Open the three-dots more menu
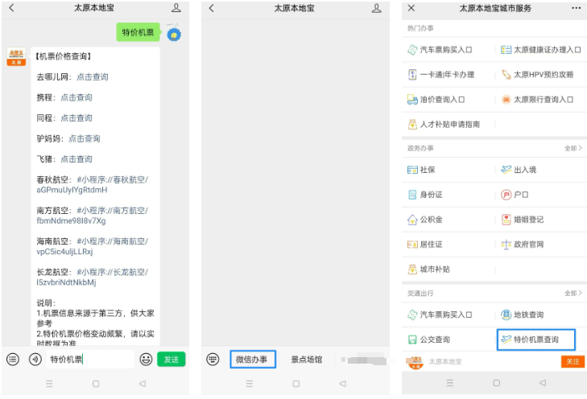 click(577, 8)
